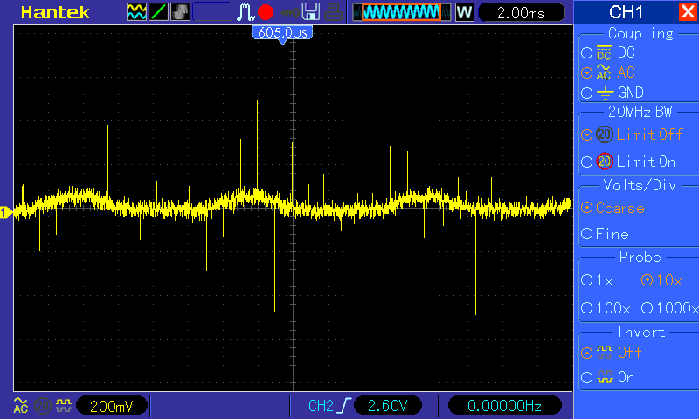Click the key lock icon

click(290, 12)
